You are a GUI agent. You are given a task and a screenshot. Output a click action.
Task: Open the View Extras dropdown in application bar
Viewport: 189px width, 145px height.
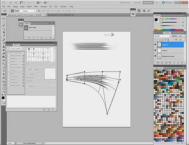(22, 2)
